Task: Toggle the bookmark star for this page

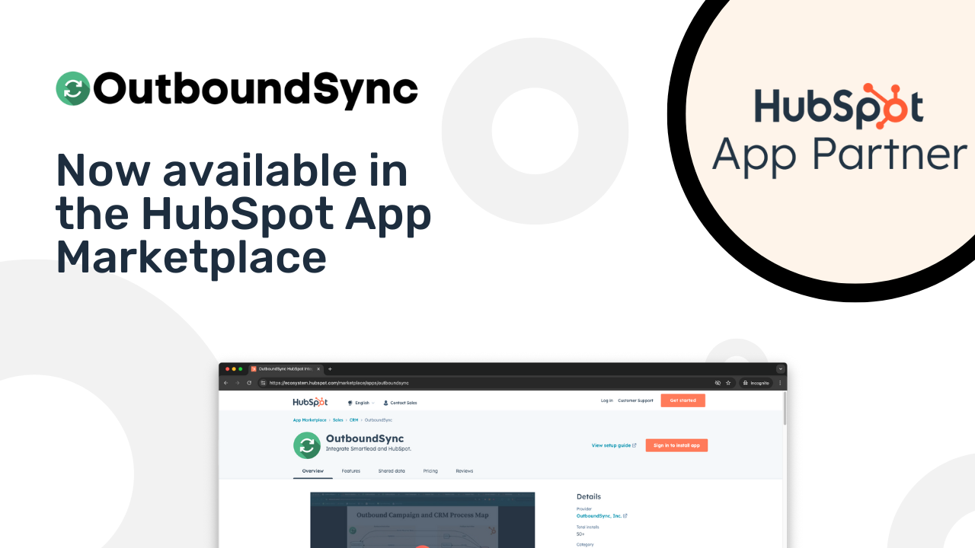Action: click(728, 382)
